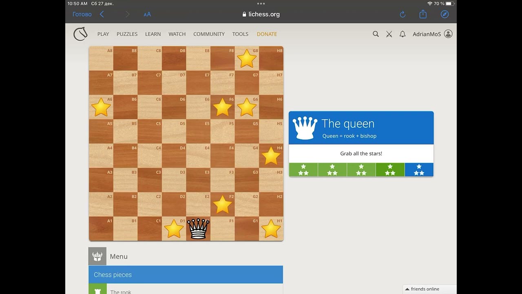Open the WATCH menu
This screenshot has width=522, height=294.
click(177, 34)
